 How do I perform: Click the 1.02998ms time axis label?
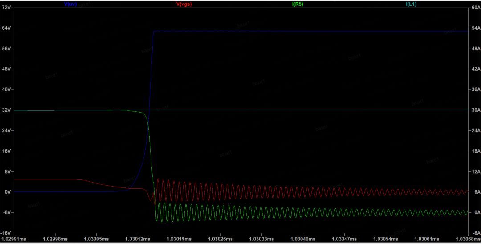pyautogui.click(x=55, y=239)
